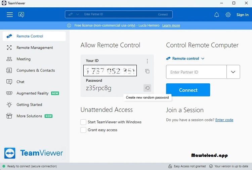
Task: Click the Easy Access not granted text
Action: pyautogui.click(x=190, y=166)
